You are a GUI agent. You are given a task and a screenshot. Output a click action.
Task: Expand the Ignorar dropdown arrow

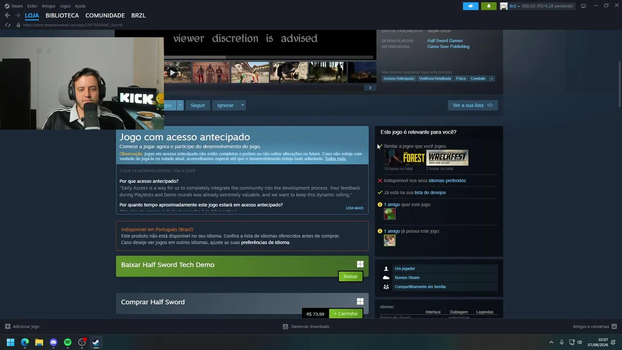click(242, 105)
